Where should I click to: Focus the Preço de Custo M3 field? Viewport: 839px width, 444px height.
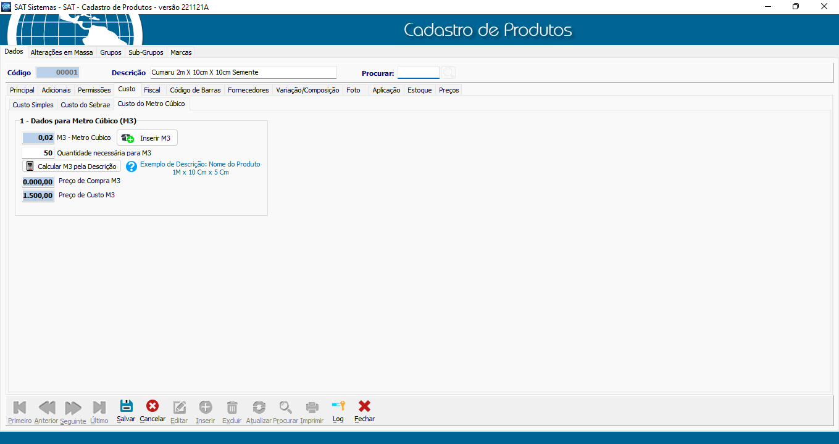[x=38, y=195]
